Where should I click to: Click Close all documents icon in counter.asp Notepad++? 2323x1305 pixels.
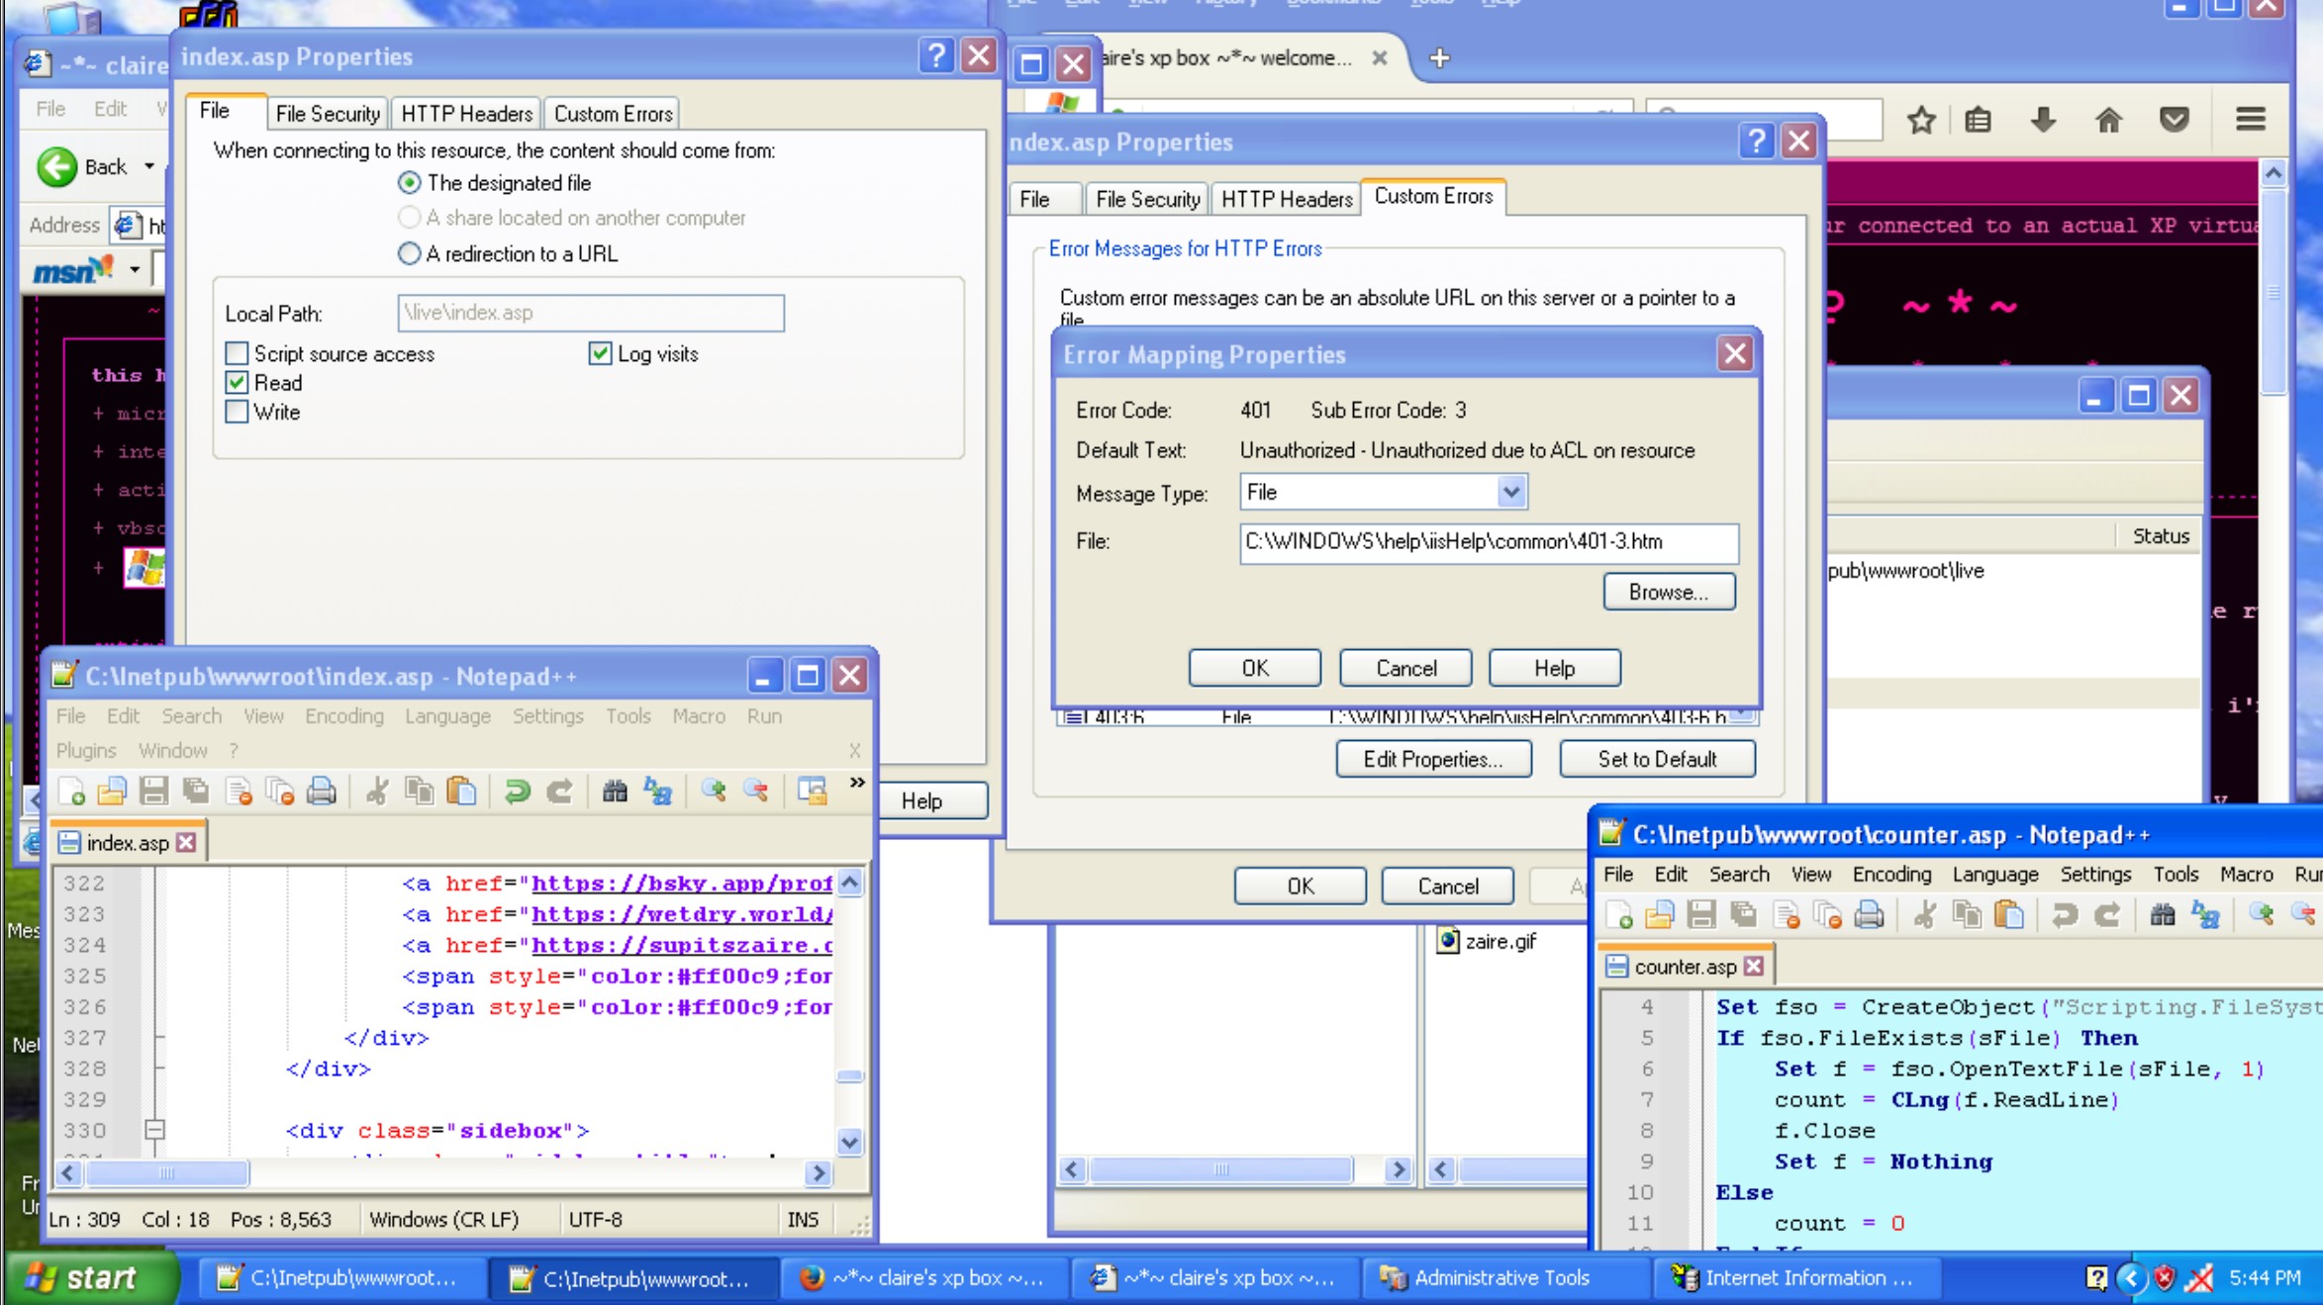1827,914
